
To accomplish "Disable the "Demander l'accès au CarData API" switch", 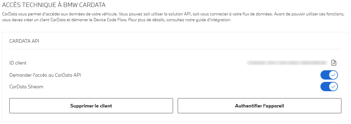I will click(329, 75).
